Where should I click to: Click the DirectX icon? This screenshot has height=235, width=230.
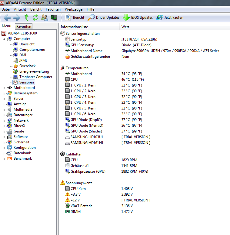click(10, 126)
